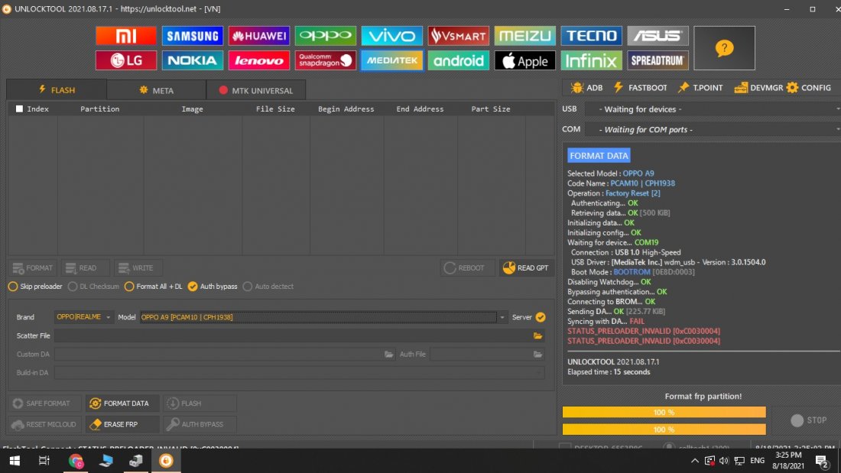Open Auth File browse folder icon
This screenshot has width=841, height=473.
(x=538, y=354)
